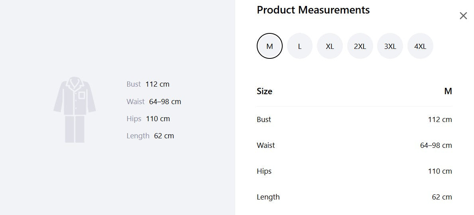The image size is (474, 215).
Task: Click Bust 112 cm beside the garment
Action: [148, 84]
